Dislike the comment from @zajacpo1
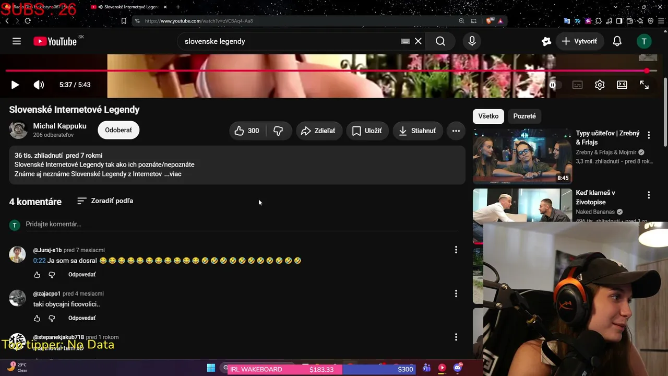Image resolution: width=668 pixels, height=376 pixels. pos(52,318)
